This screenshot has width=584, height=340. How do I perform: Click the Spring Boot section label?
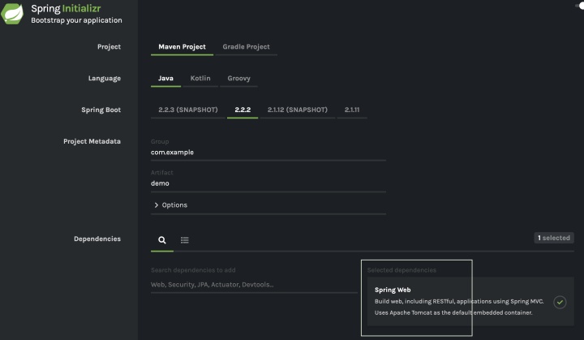(x=101, y=110)
